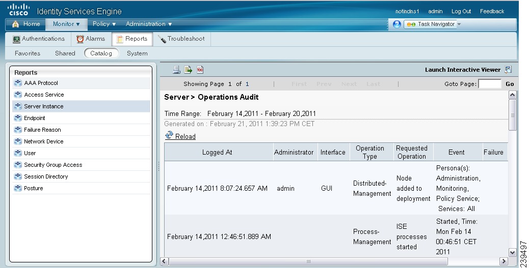Click the Failure column header

(x=493, y=152)
